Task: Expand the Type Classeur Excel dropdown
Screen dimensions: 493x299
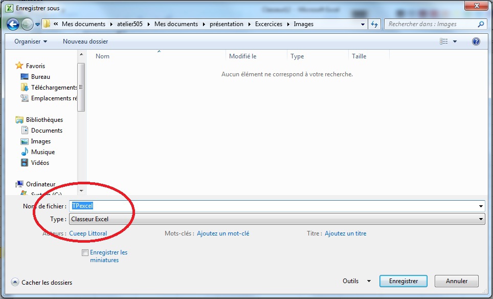Action: pos(481,219)
